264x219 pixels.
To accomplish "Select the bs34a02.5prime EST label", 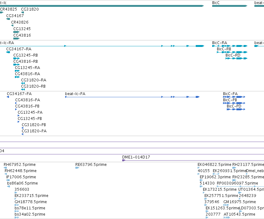I will [x=30, y=214].
